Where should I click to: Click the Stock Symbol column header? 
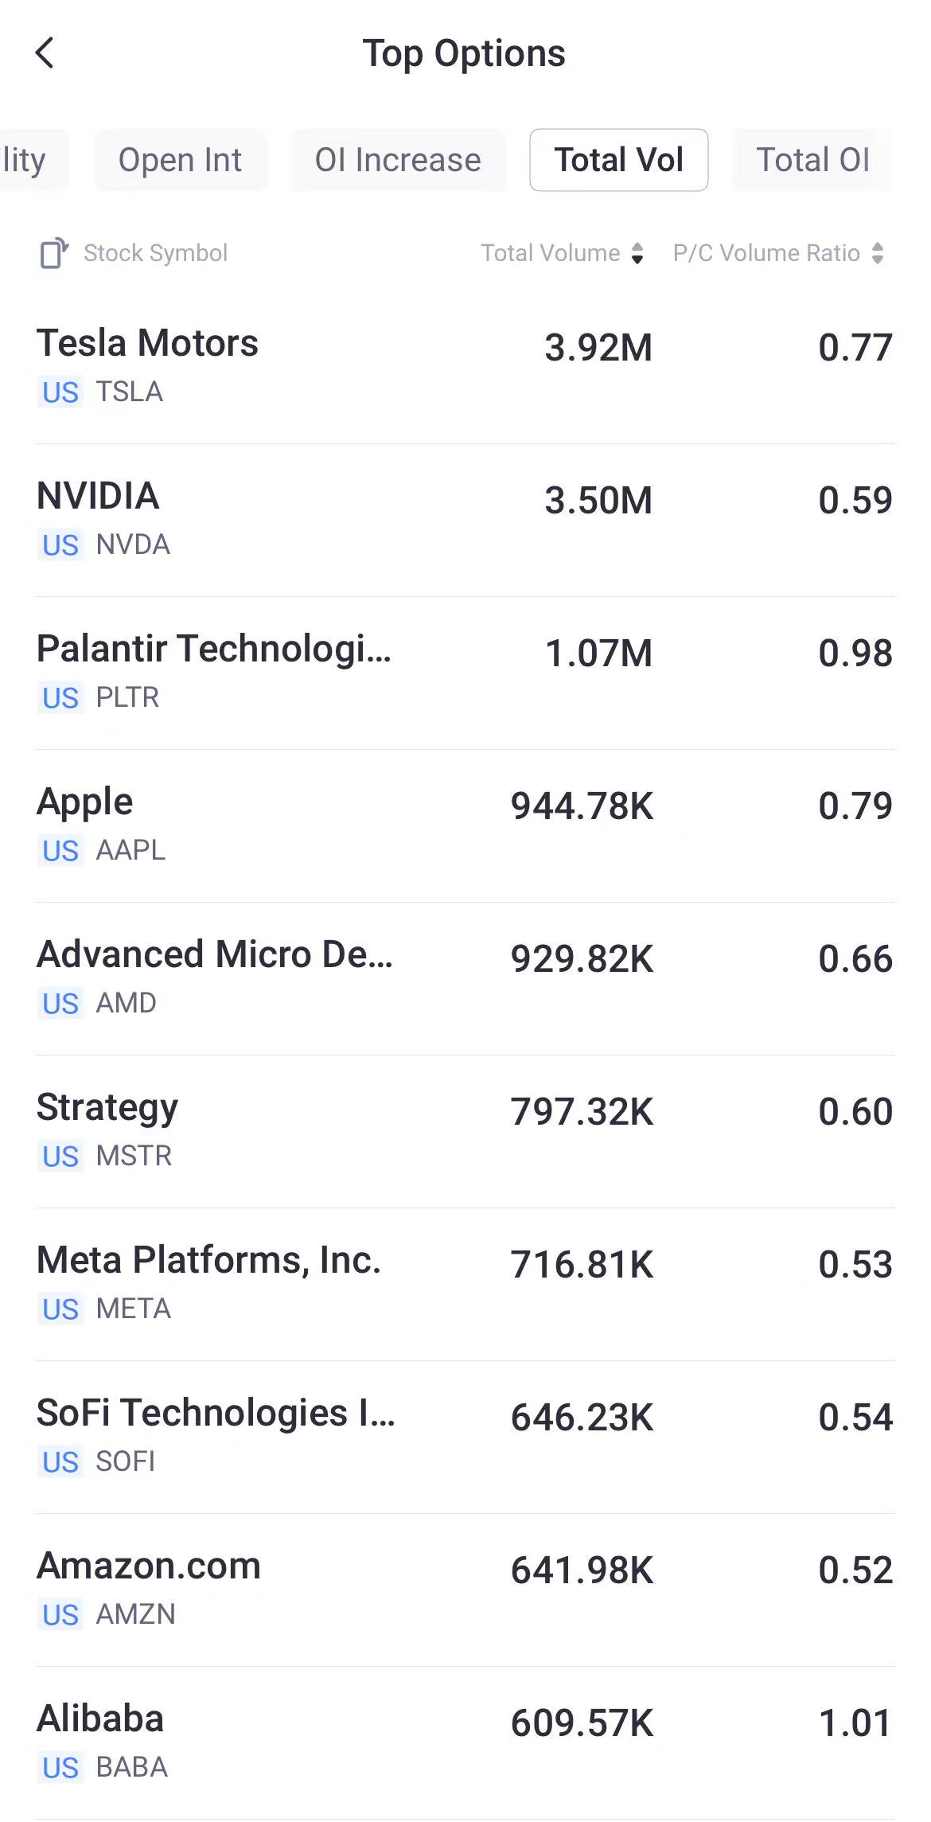pyautogui.click(x=155, y=253)
